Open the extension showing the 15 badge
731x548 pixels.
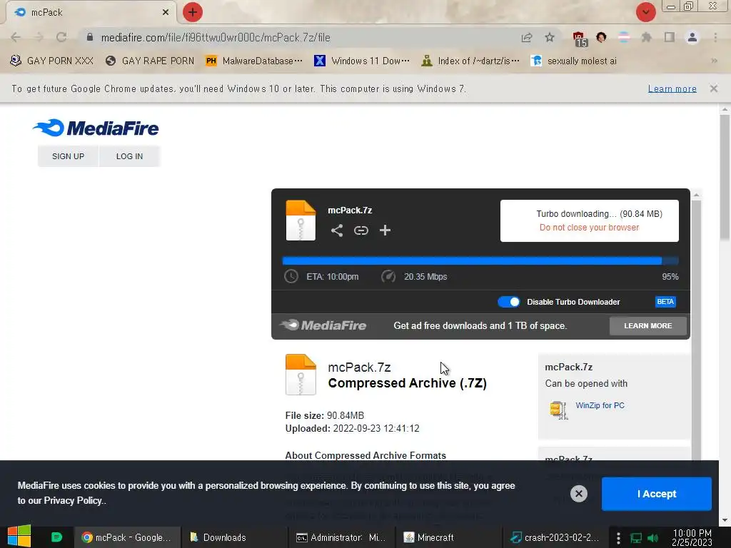(x=580, y=39)
